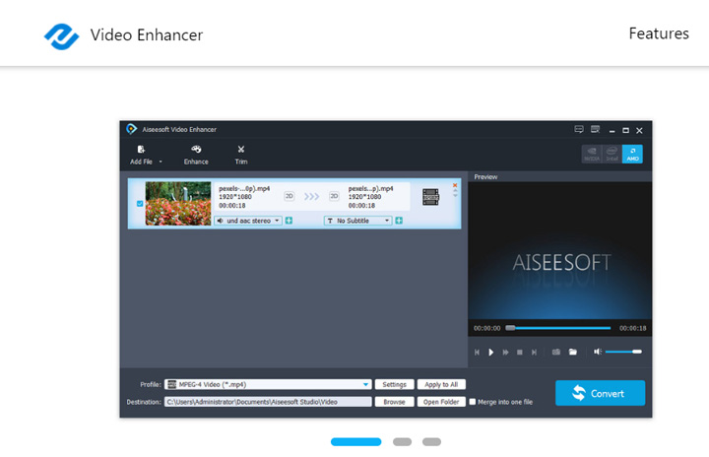Screen dimensions: 709x457
Task: Open the und aac stereo audio dropdown
Action: click(x=248, y=221)
